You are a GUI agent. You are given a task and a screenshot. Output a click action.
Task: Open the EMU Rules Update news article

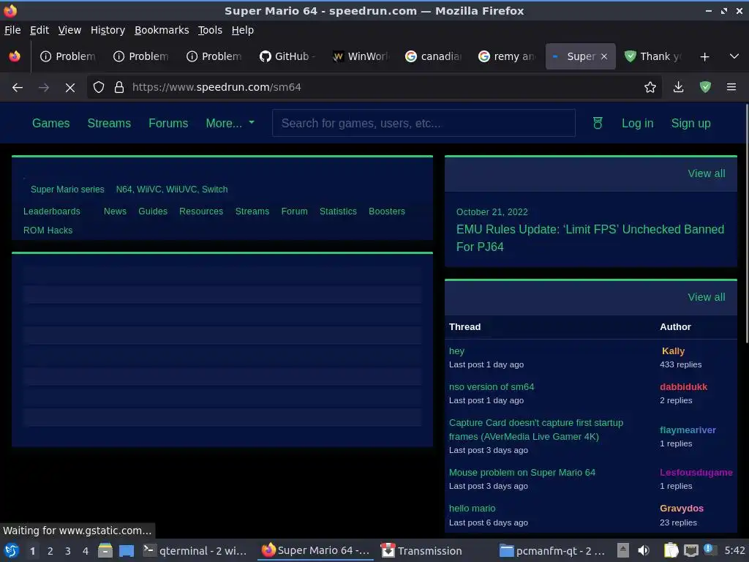coord(590,238)
